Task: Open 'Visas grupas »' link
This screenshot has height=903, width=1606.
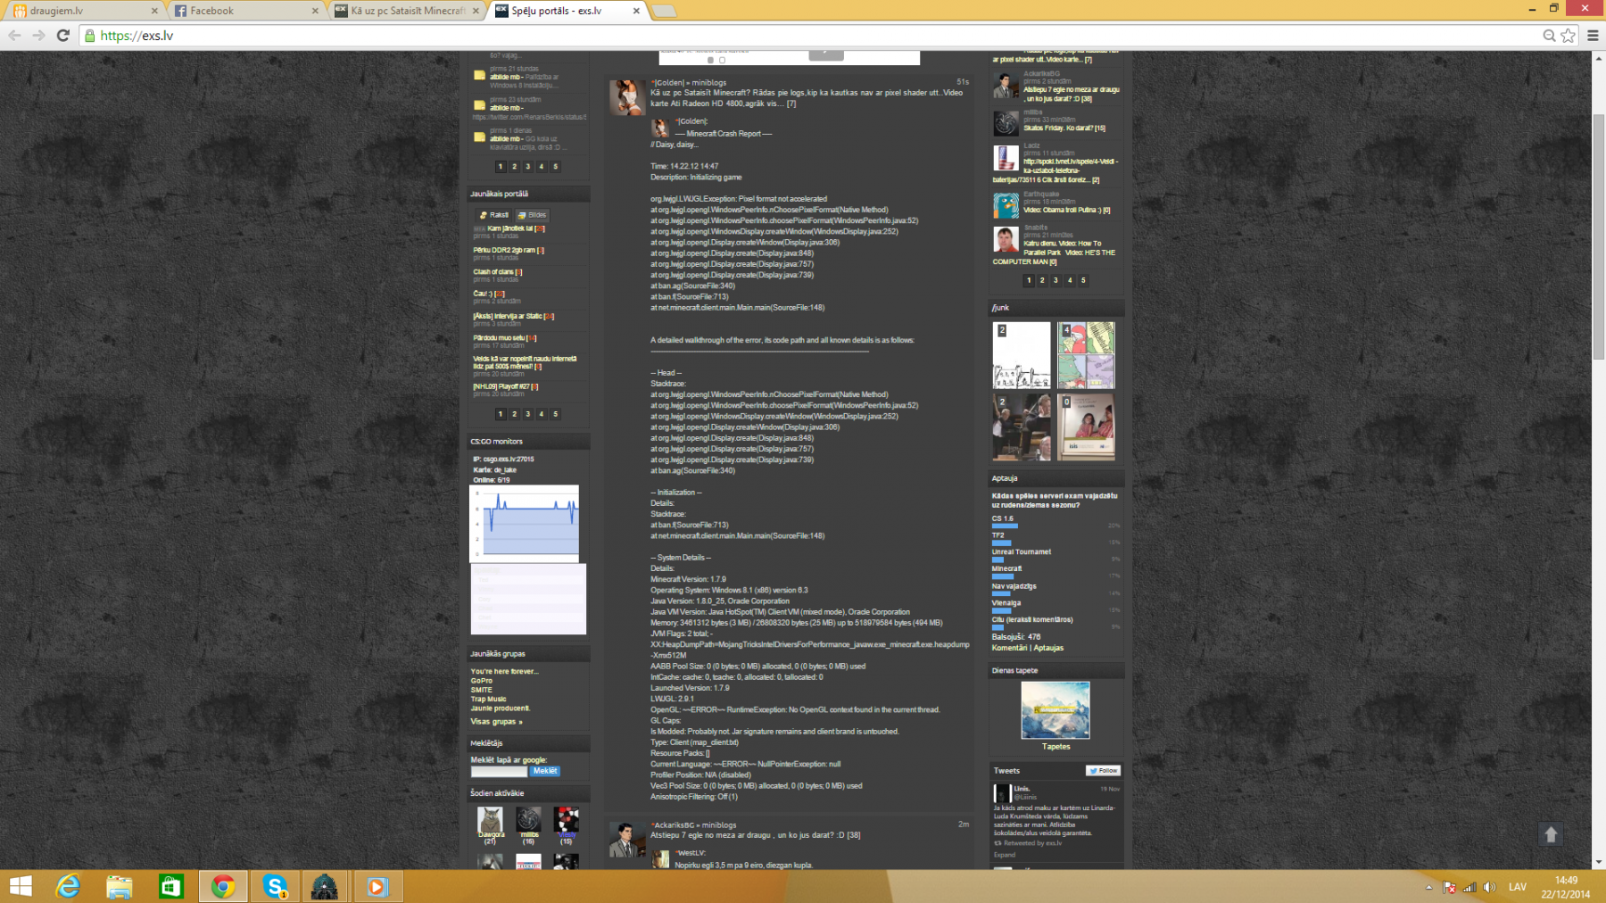Action: coord(496,722)
